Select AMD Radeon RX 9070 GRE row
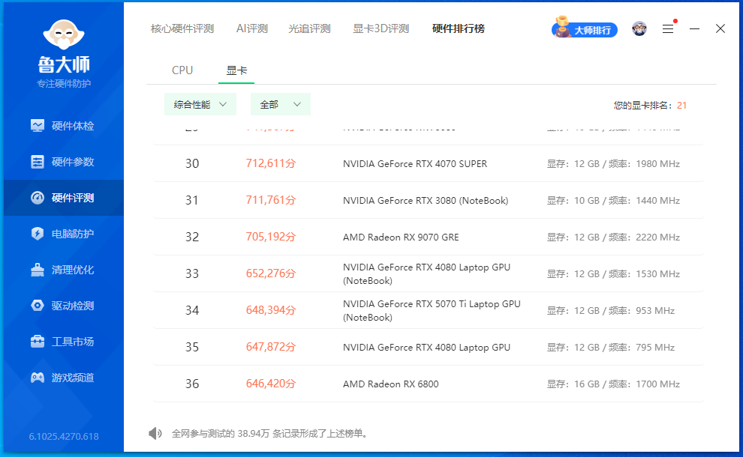This screenshot has height=457, width=743. [x=429, y=237]
